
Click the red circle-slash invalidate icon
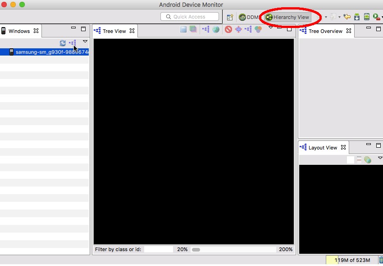(x=228, y=30)
